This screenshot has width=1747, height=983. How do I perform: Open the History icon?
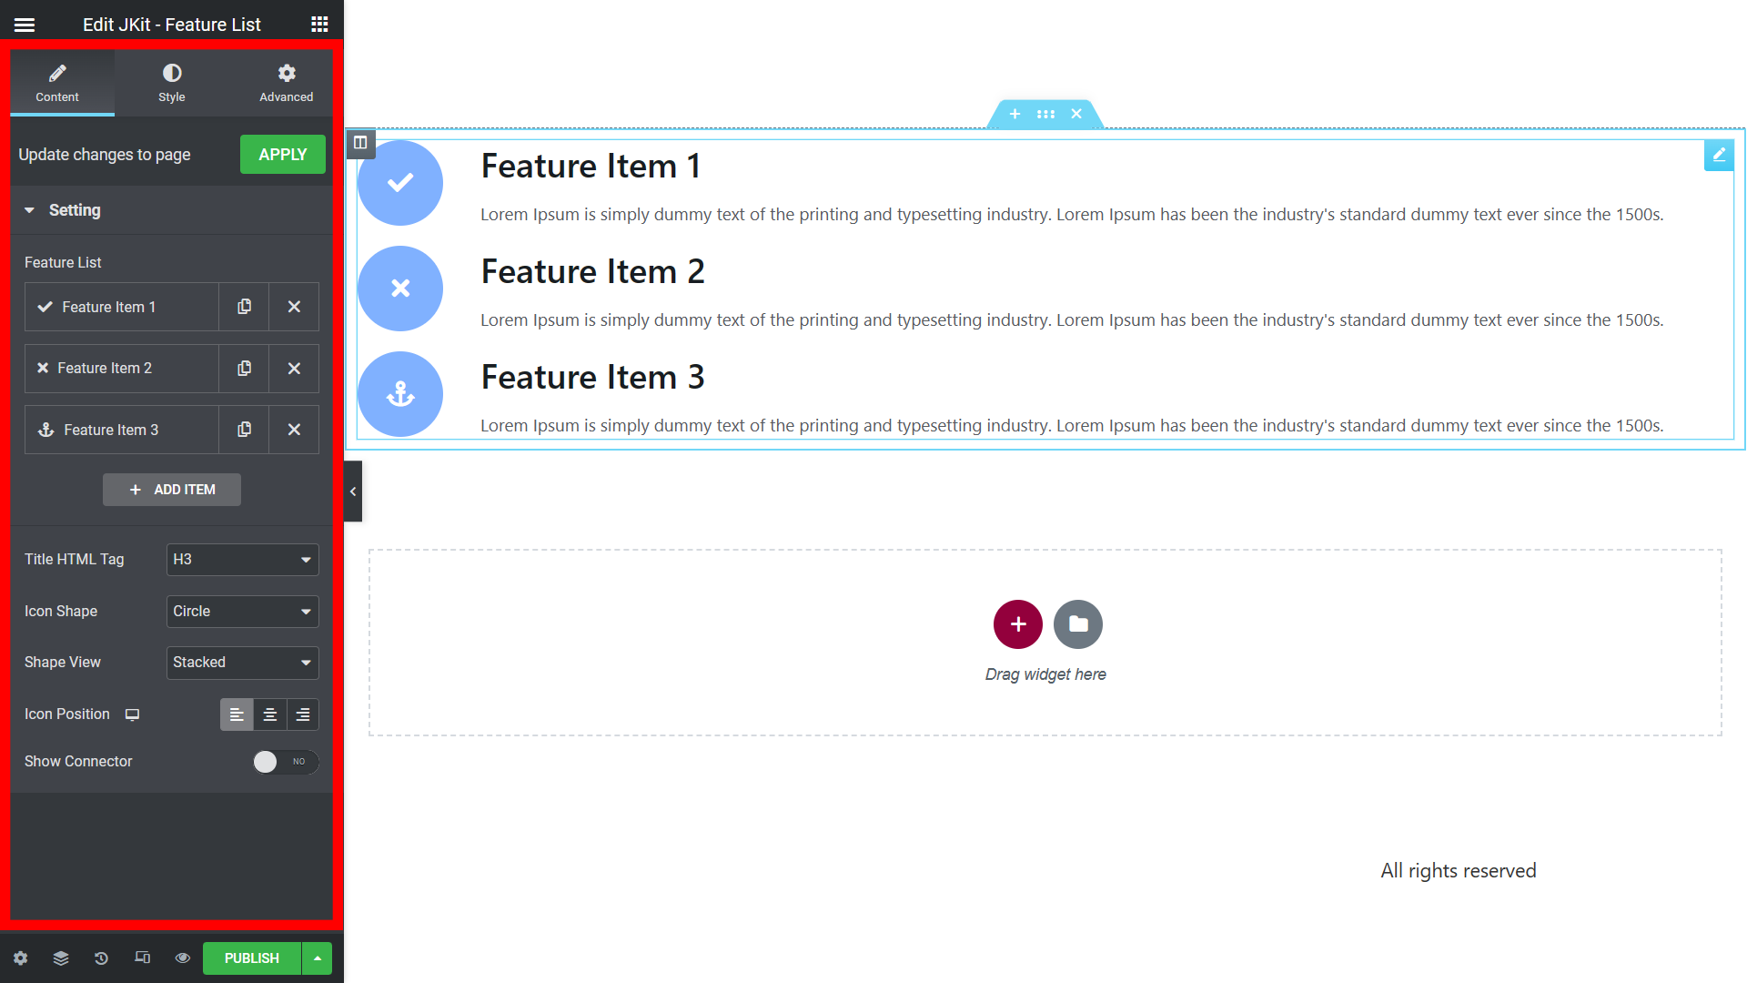coord(101,958)
